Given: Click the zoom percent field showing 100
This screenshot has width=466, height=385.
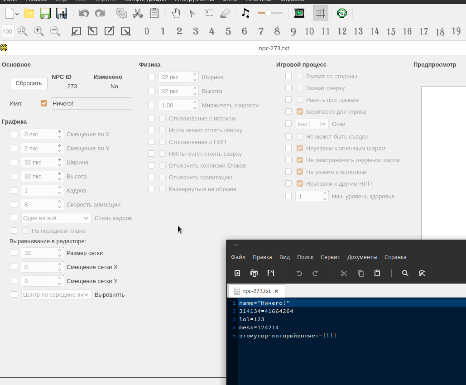Looking at the screenshot, I should point(7,31).
